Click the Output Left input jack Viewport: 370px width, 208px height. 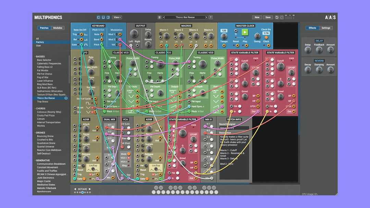pos(131,45)
